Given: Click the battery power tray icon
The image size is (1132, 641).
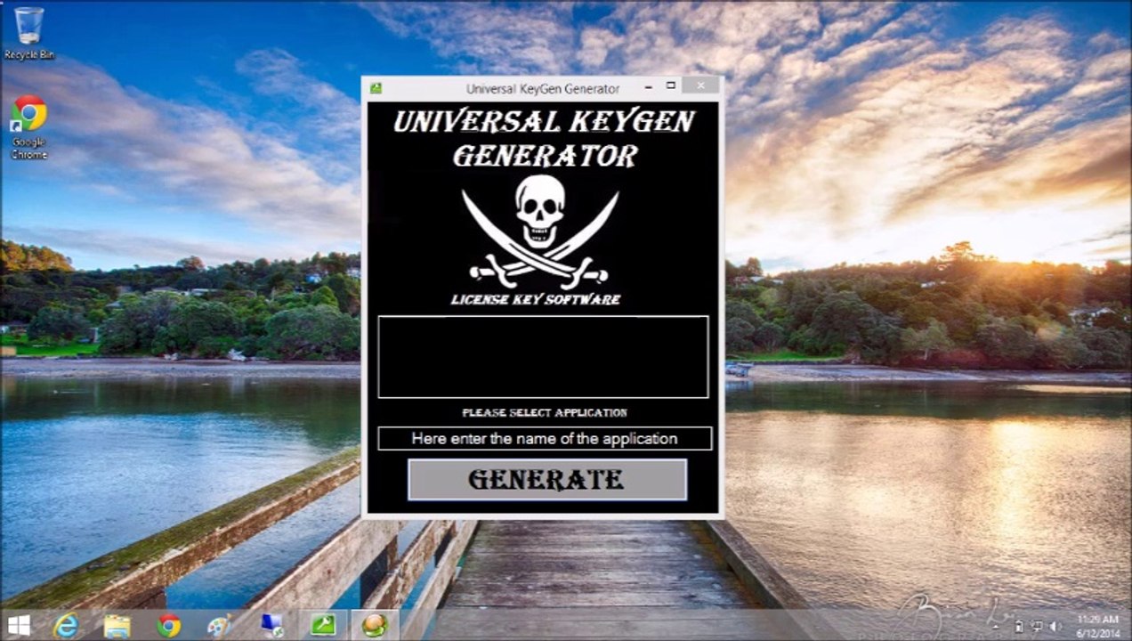Looking at the screenshot, I should coord(1020,626).
